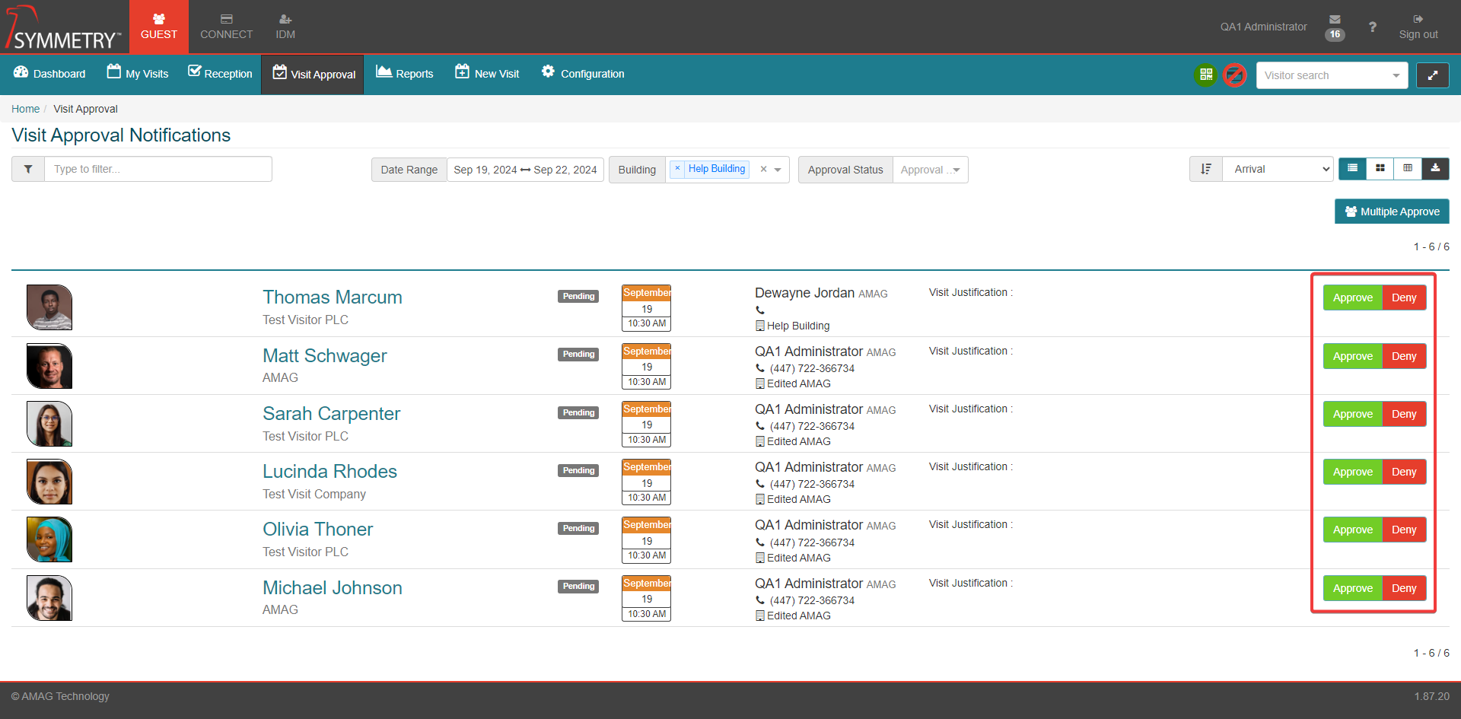The width and height of the screenshot is (1461, 719).
Task: Switch to list view
Action: point(1352,168)
